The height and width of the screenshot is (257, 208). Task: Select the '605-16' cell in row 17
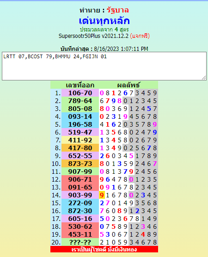pos(80,219)
